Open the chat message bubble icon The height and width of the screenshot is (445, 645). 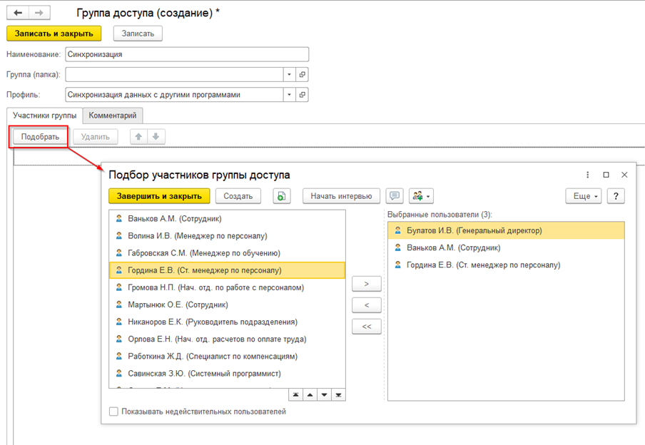[x=395, y=196]
